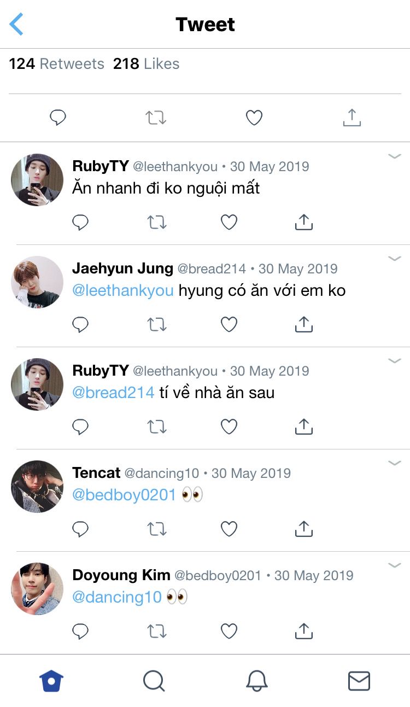Reply to RubyTY's 'Ăn nhanh đi' tweet
Screen dimensions: 410x707
[x=80, y=222]
